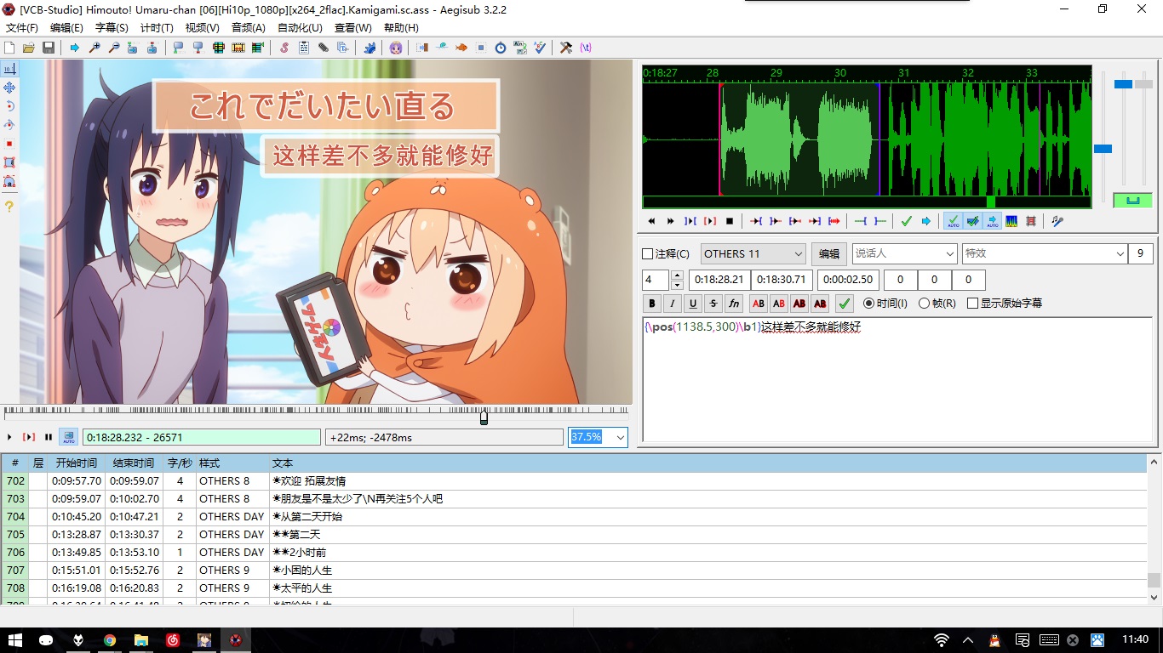
Task: Open the file Properties clipboard icon
Action: coord(304,48)
